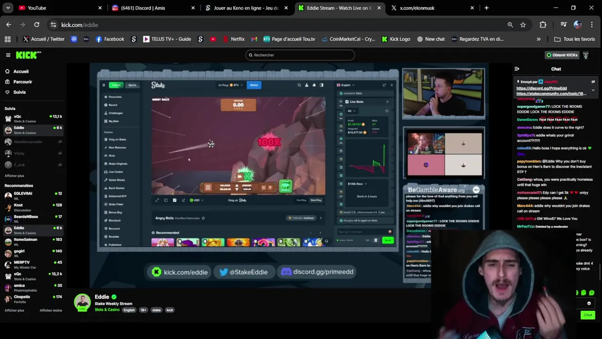Click Eddie streamer avatar
The width and height of the screenshot is (602, 339).
point(82,302)
